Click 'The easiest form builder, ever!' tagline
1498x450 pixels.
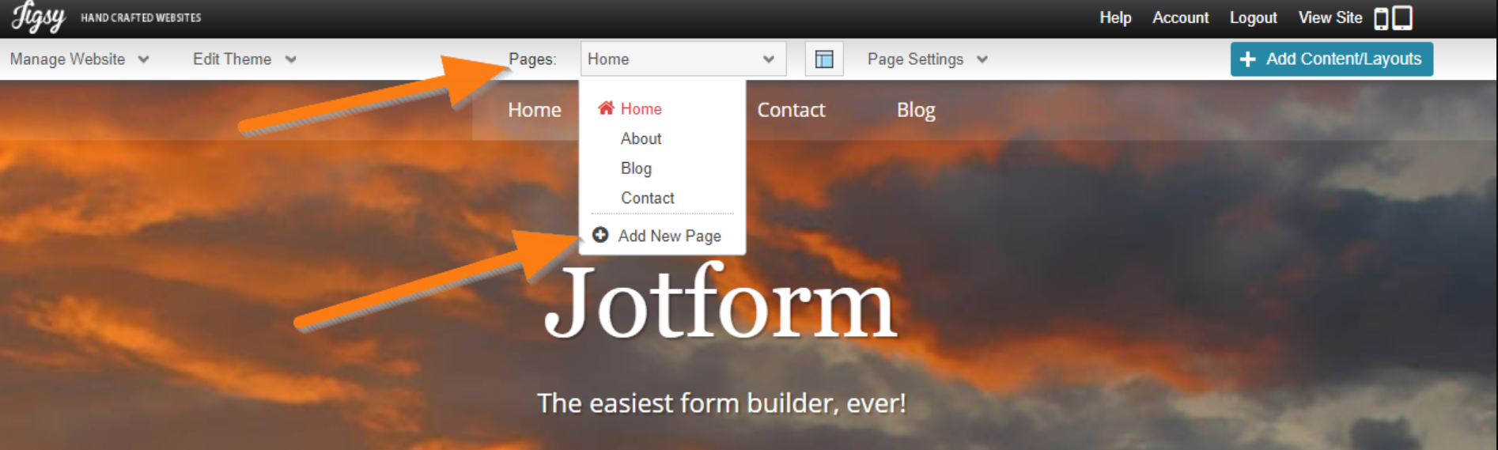coord(721,403)
